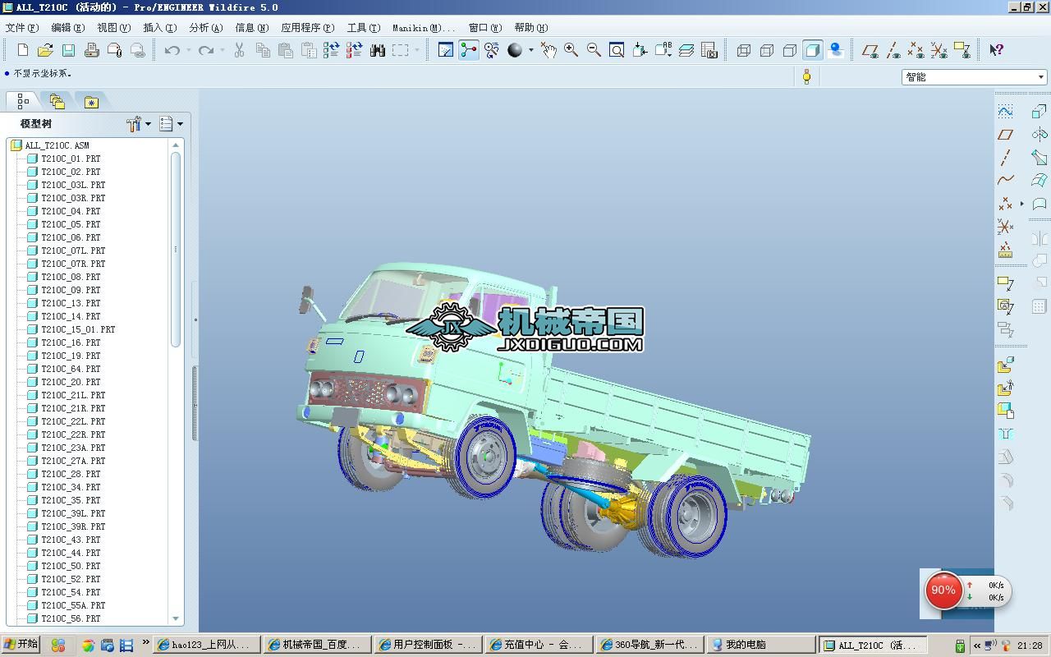1051x657 pixels.
Task: Toggle datum plane display
Action: coord(870,50)
